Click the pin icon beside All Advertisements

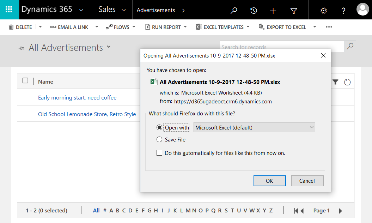[x=22, y=48]
